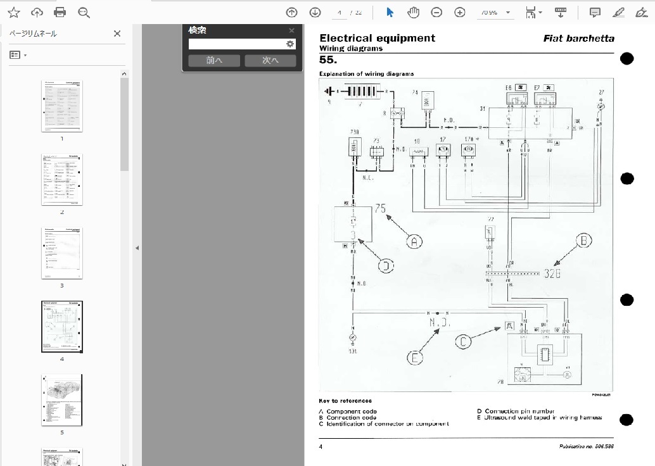Screen dimensions: 655x466
Task: Click the scrolling mode toolbar icon
Action: coord(561,13)
